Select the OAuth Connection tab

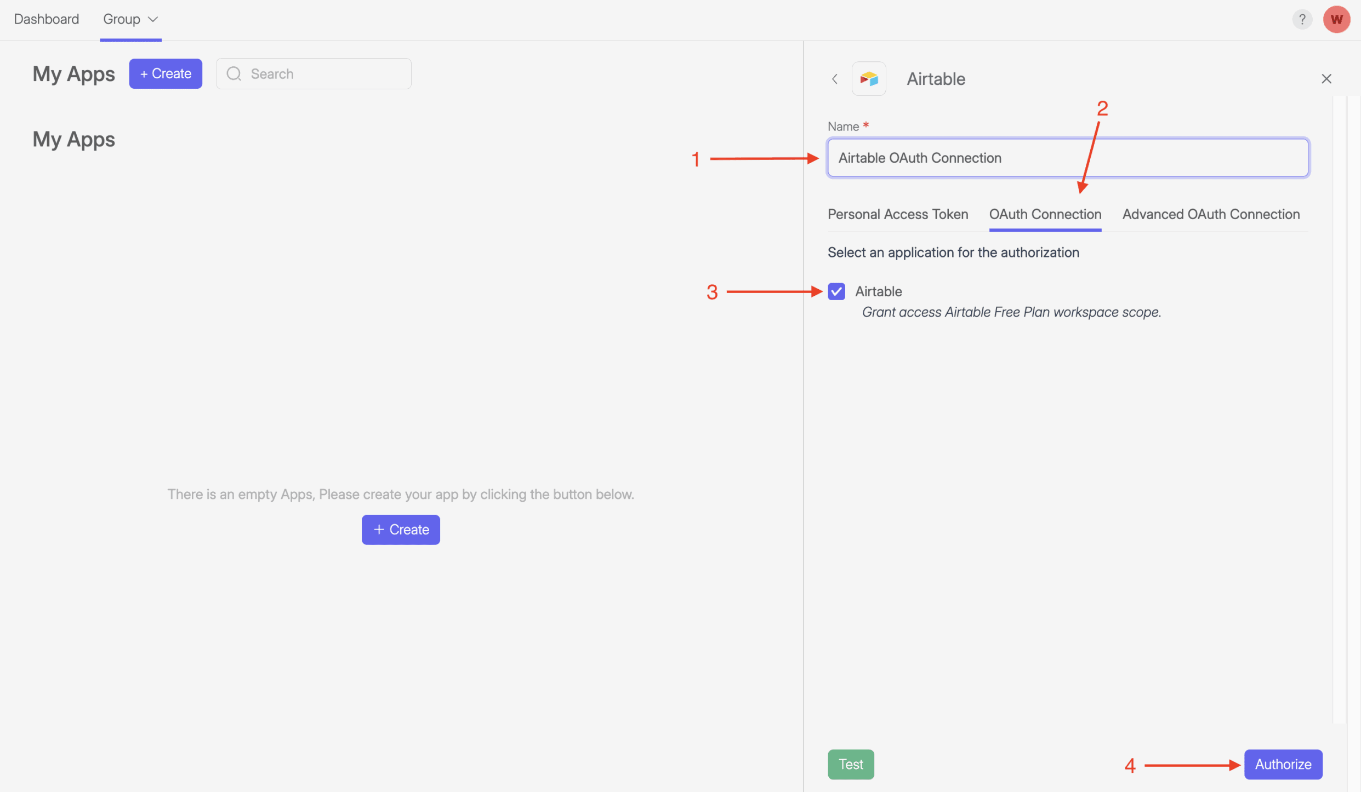(1045, 214)
